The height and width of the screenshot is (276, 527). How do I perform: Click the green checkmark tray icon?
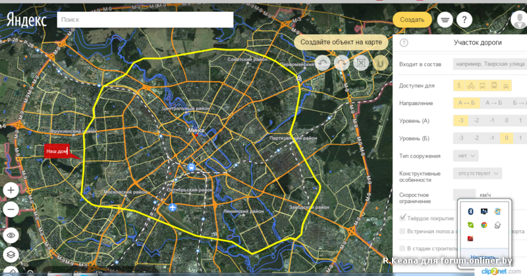(x=470, y=225)
